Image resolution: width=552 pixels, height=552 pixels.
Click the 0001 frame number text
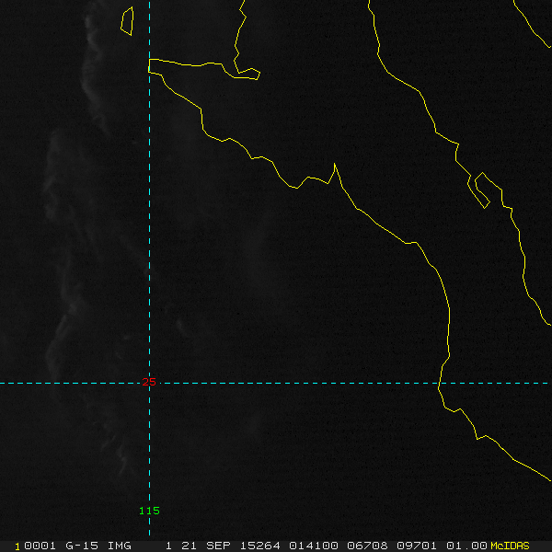point(40,546)
